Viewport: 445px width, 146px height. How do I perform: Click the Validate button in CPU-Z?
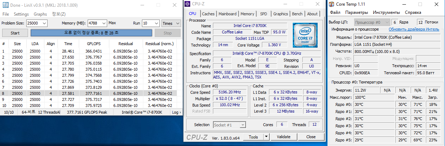[284, 137]
